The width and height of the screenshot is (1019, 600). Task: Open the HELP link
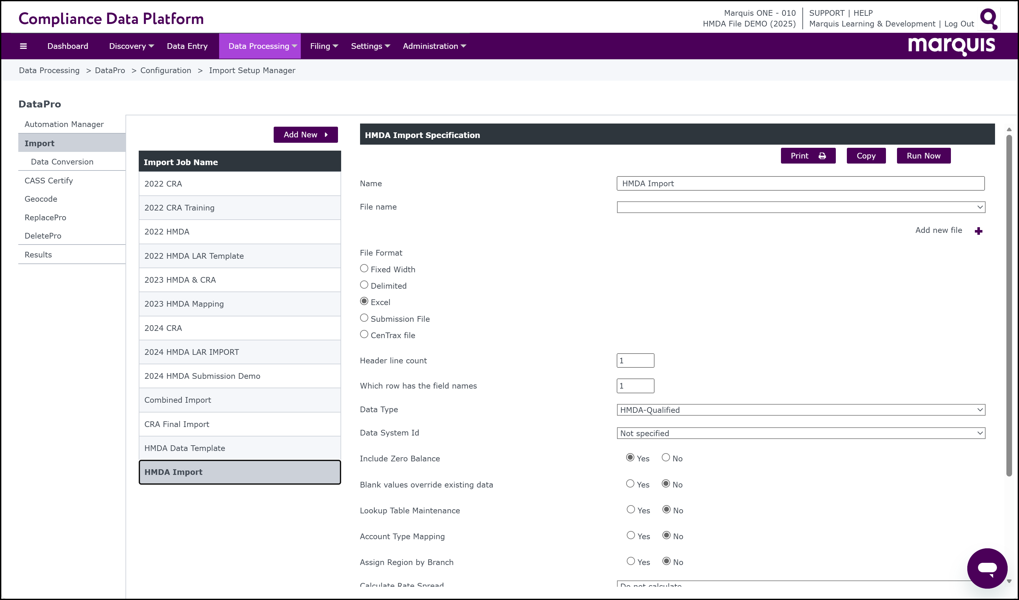[x=863, y=13]
